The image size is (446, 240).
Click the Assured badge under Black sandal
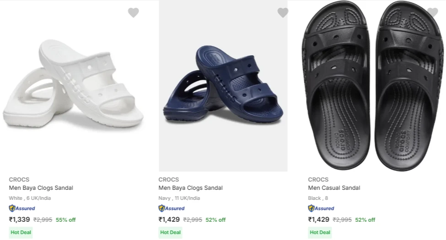[321, 209]
